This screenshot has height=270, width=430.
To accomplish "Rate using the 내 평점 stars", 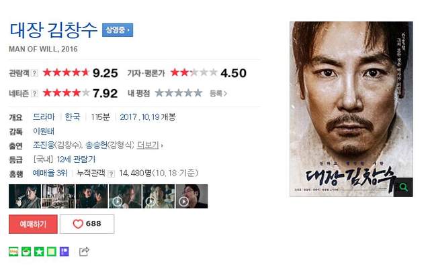I will tap(179, 93).
